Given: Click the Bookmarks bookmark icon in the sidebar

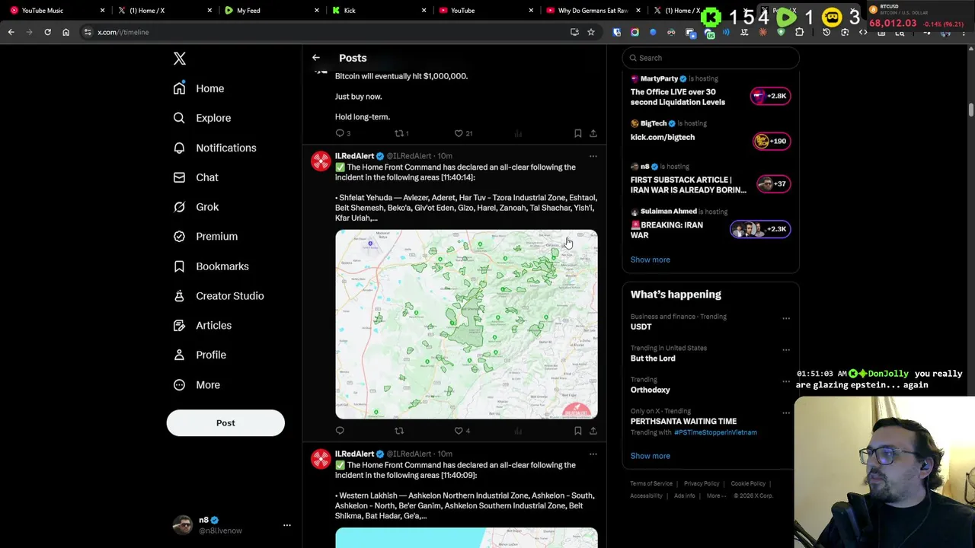Looking at the screenshot, I should [179, 266].
